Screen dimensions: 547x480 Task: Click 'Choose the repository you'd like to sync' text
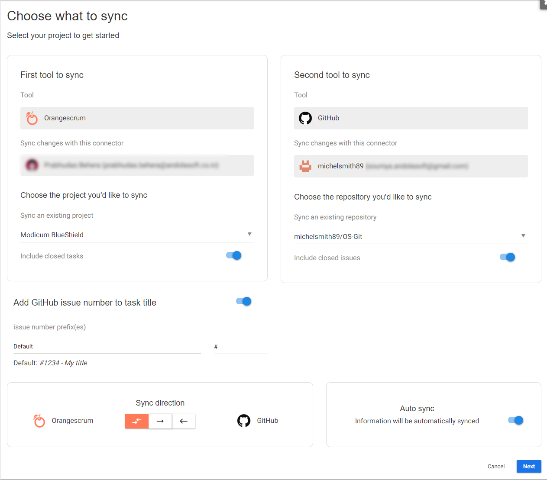(x=363, y=197)
